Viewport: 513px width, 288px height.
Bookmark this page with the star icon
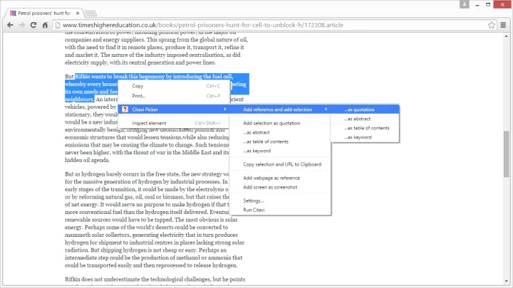point(492,25)
